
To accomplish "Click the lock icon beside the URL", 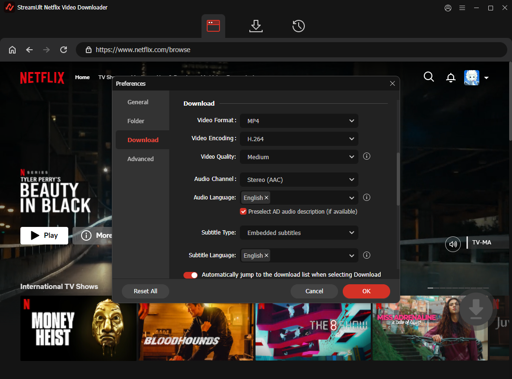I will coord(89,50).
